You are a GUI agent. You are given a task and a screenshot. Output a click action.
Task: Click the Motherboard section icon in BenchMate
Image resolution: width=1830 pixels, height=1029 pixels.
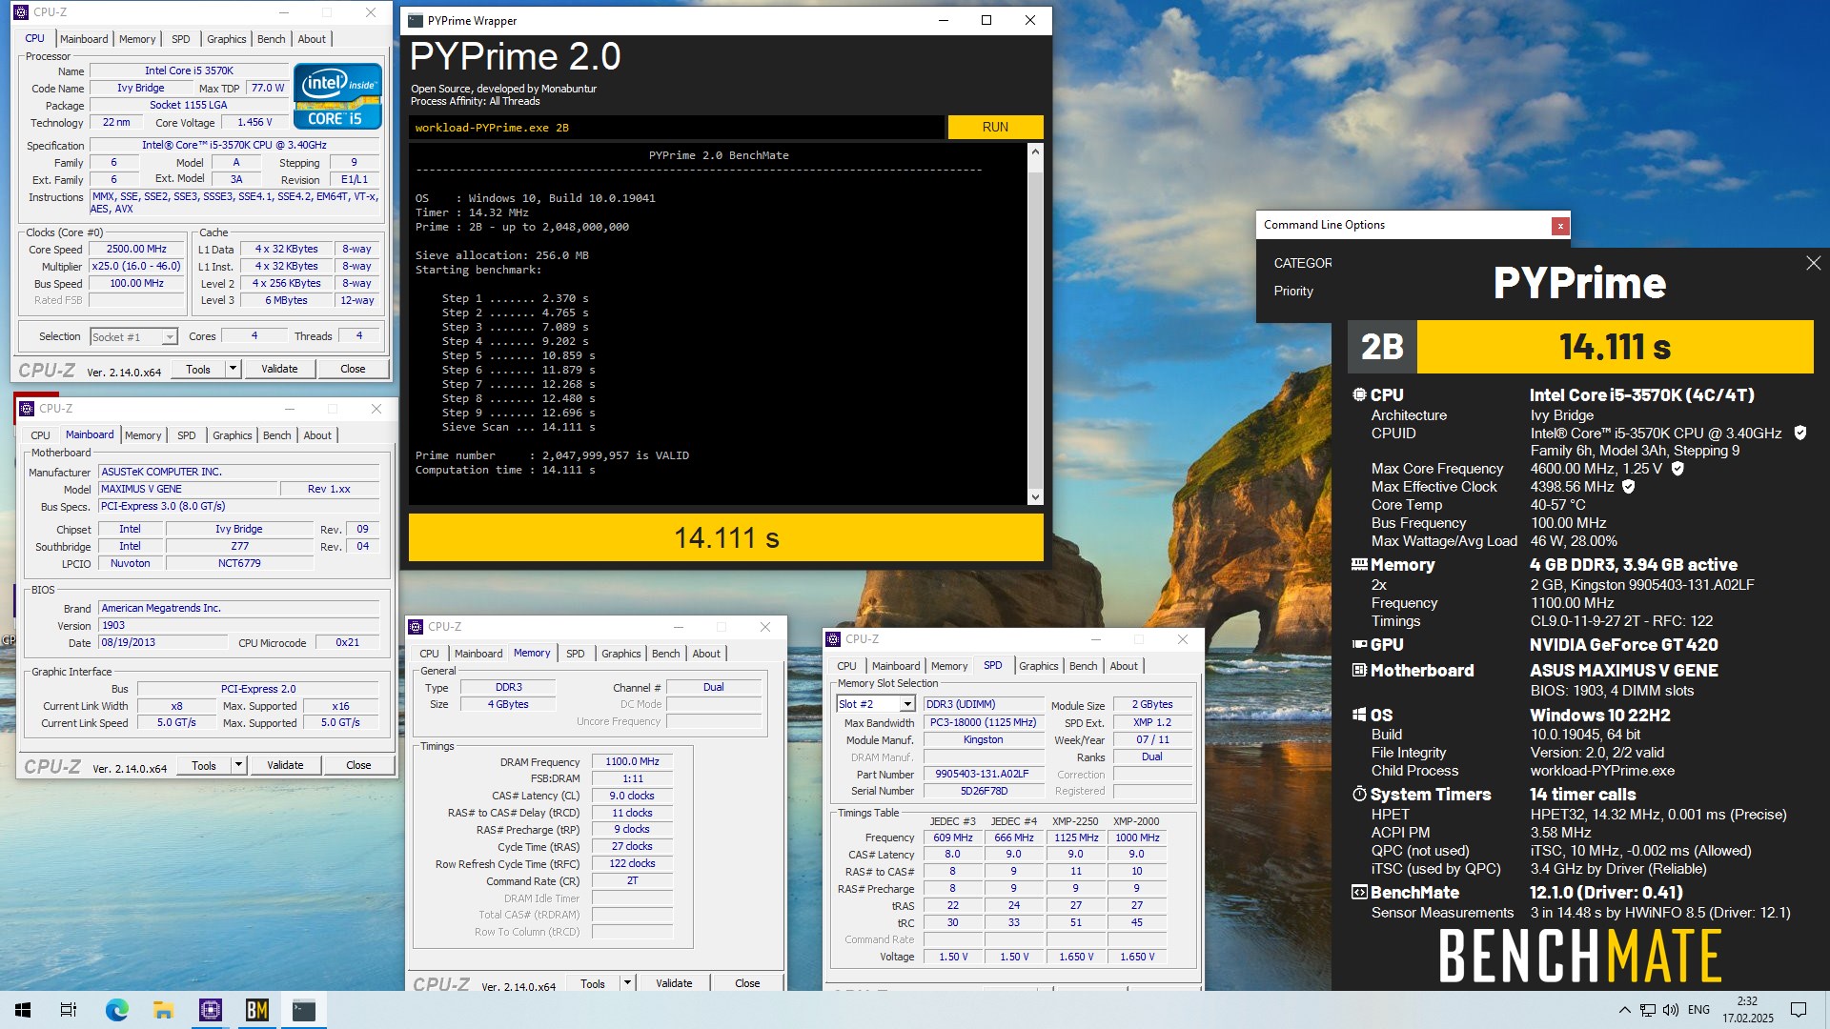point(1359,671)
